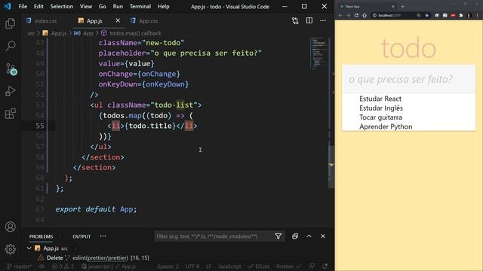Change indentation via 'Spaces: 2' status item
Screen dimensions: 483x271
pyautogui.click(x=168, y=266)
